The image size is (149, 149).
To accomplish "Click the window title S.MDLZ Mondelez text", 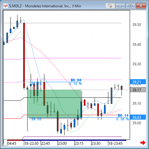I will (45, 6).
